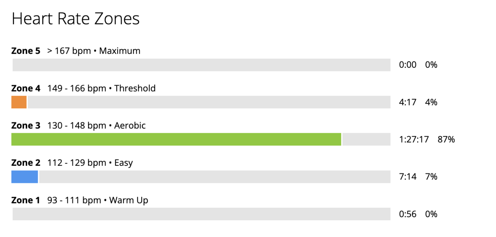Click the 130 - 148 bpm Aerobic text

tap(97, 126)
